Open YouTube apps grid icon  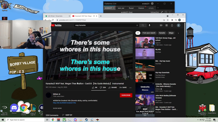coord(167,25)
